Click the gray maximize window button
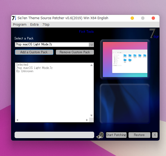Viewport: 166px width, 156px height. (143, 18)
